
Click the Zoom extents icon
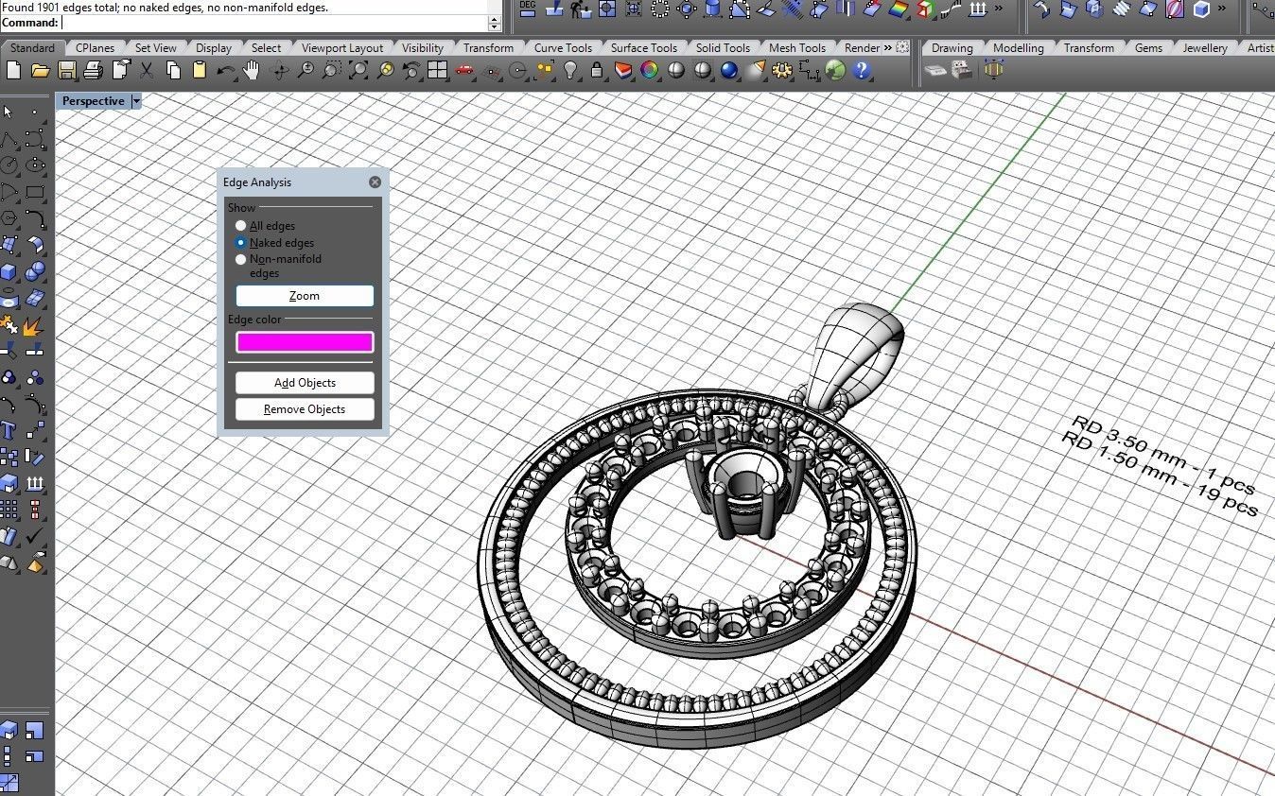coord(358,70)
